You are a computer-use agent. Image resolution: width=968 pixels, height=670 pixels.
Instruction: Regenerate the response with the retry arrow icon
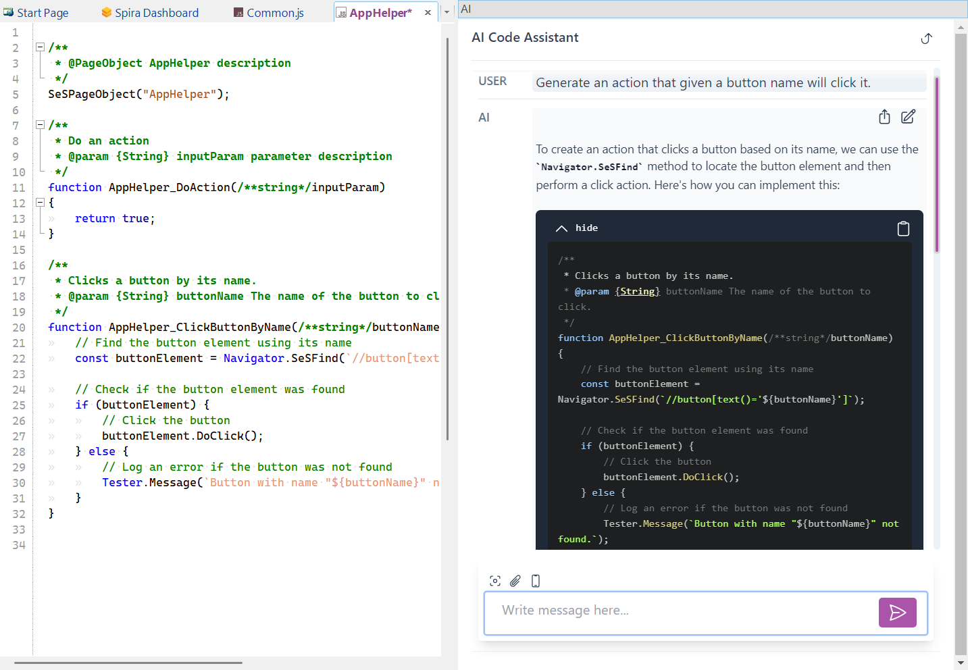tap(926, 38)
